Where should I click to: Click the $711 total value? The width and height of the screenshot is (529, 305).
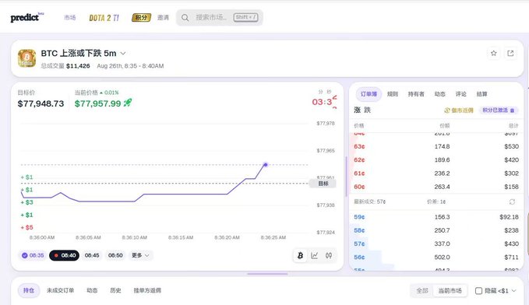511,257
